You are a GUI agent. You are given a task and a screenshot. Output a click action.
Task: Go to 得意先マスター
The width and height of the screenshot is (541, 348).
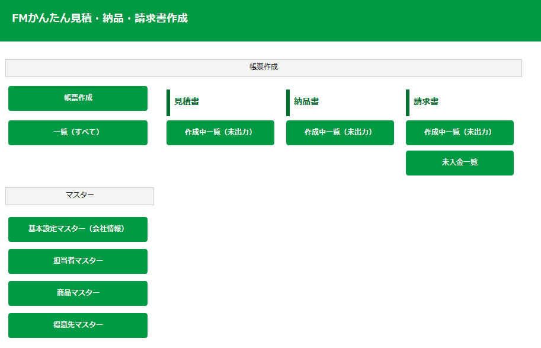pyautogui.click(x=78, y=325)
